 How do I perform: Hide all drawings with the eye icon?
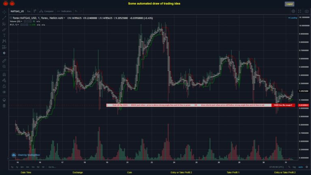(x=4, y=92)
